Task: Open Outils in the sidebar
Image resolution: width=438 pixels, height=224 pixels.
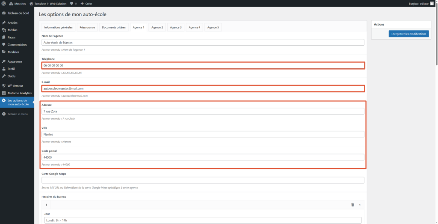Action: coord(12,76)
